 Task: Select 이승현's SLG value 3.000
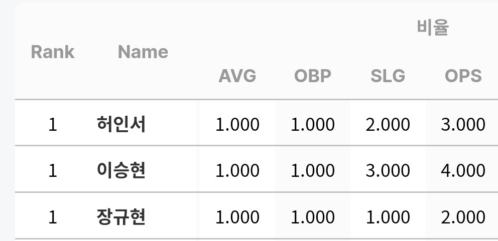tap(388, 170)
